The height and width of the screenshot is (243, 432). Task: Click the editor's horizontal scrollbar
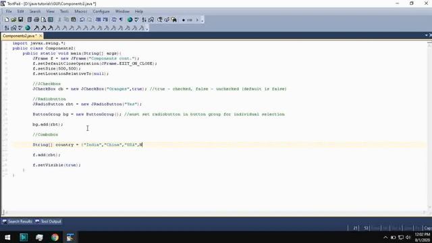point(215,212)
